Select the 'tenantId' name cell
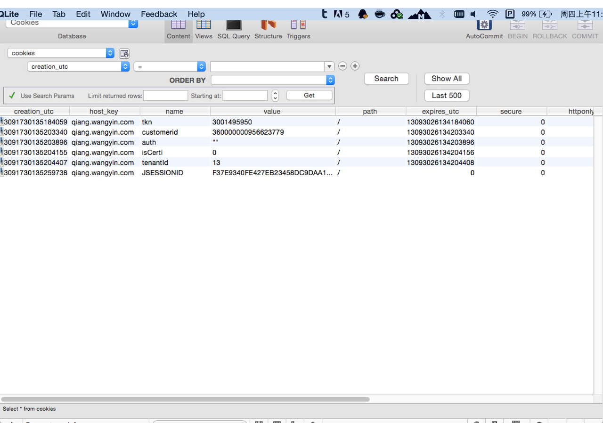This screenshot has height=423, width=603. [x=175, y=163]
